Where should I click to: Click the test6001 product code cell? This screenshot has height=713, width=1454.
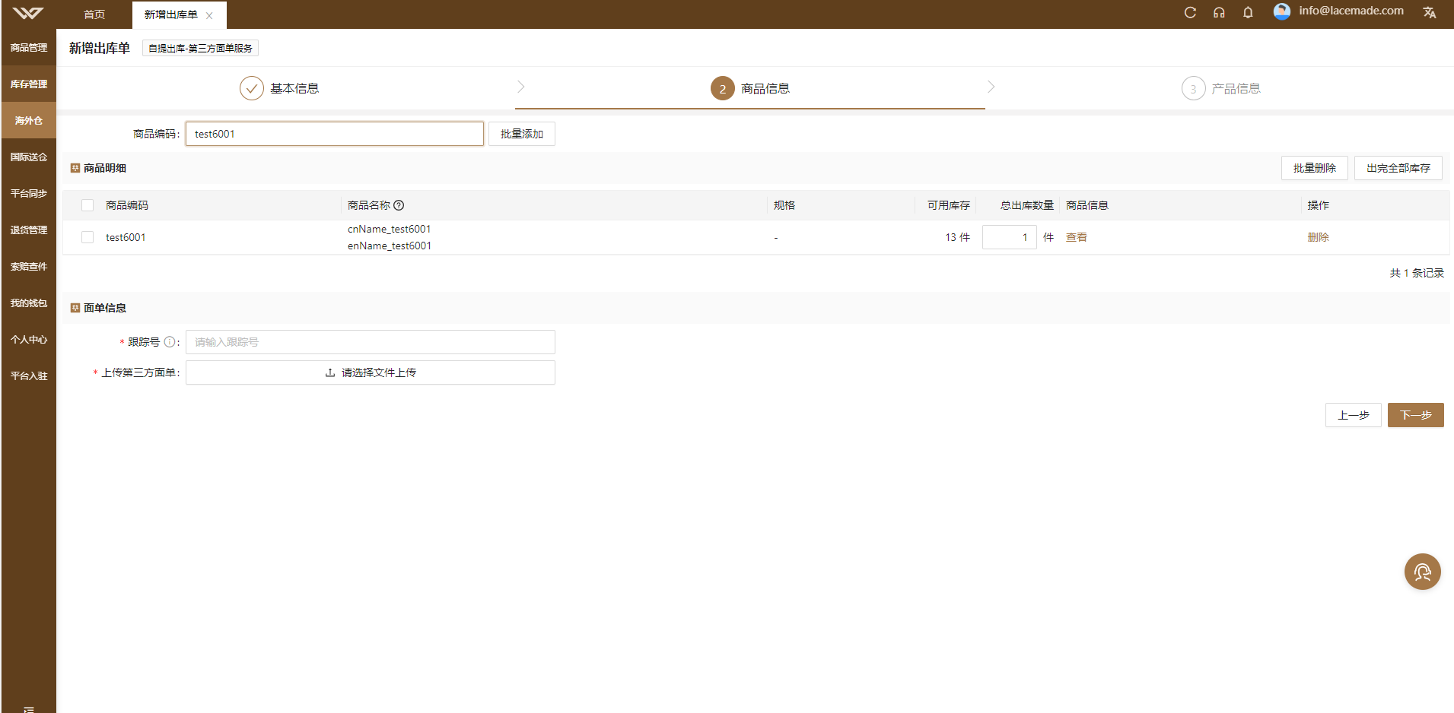click(x=126, y=237)
